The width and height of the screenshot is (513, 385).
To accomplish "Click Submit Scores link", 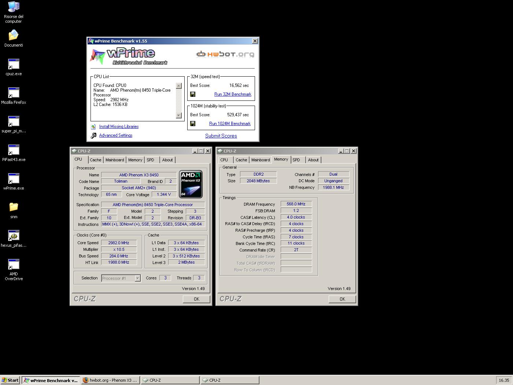I will [x=221, y=136].
